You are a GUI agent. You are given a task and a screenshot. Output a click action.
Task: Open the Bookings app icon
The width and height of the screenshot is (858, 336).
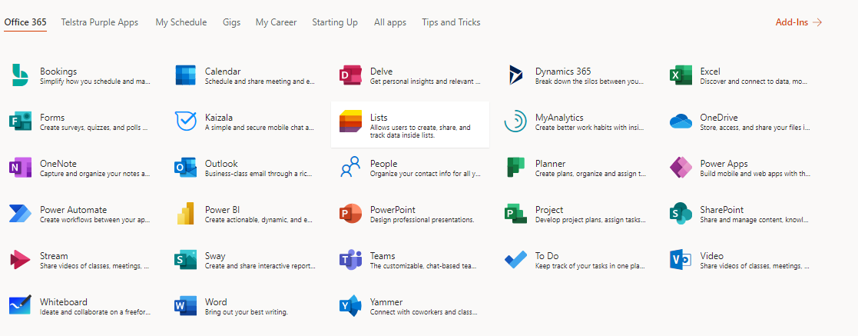pyautogui.click(x=20, y=75)
